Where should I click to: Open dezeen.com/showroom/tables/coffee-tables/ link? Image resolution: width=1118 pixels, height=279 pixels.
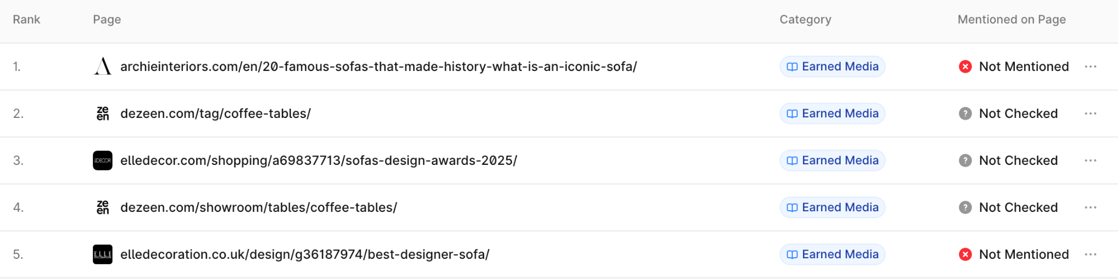(259, 207)
